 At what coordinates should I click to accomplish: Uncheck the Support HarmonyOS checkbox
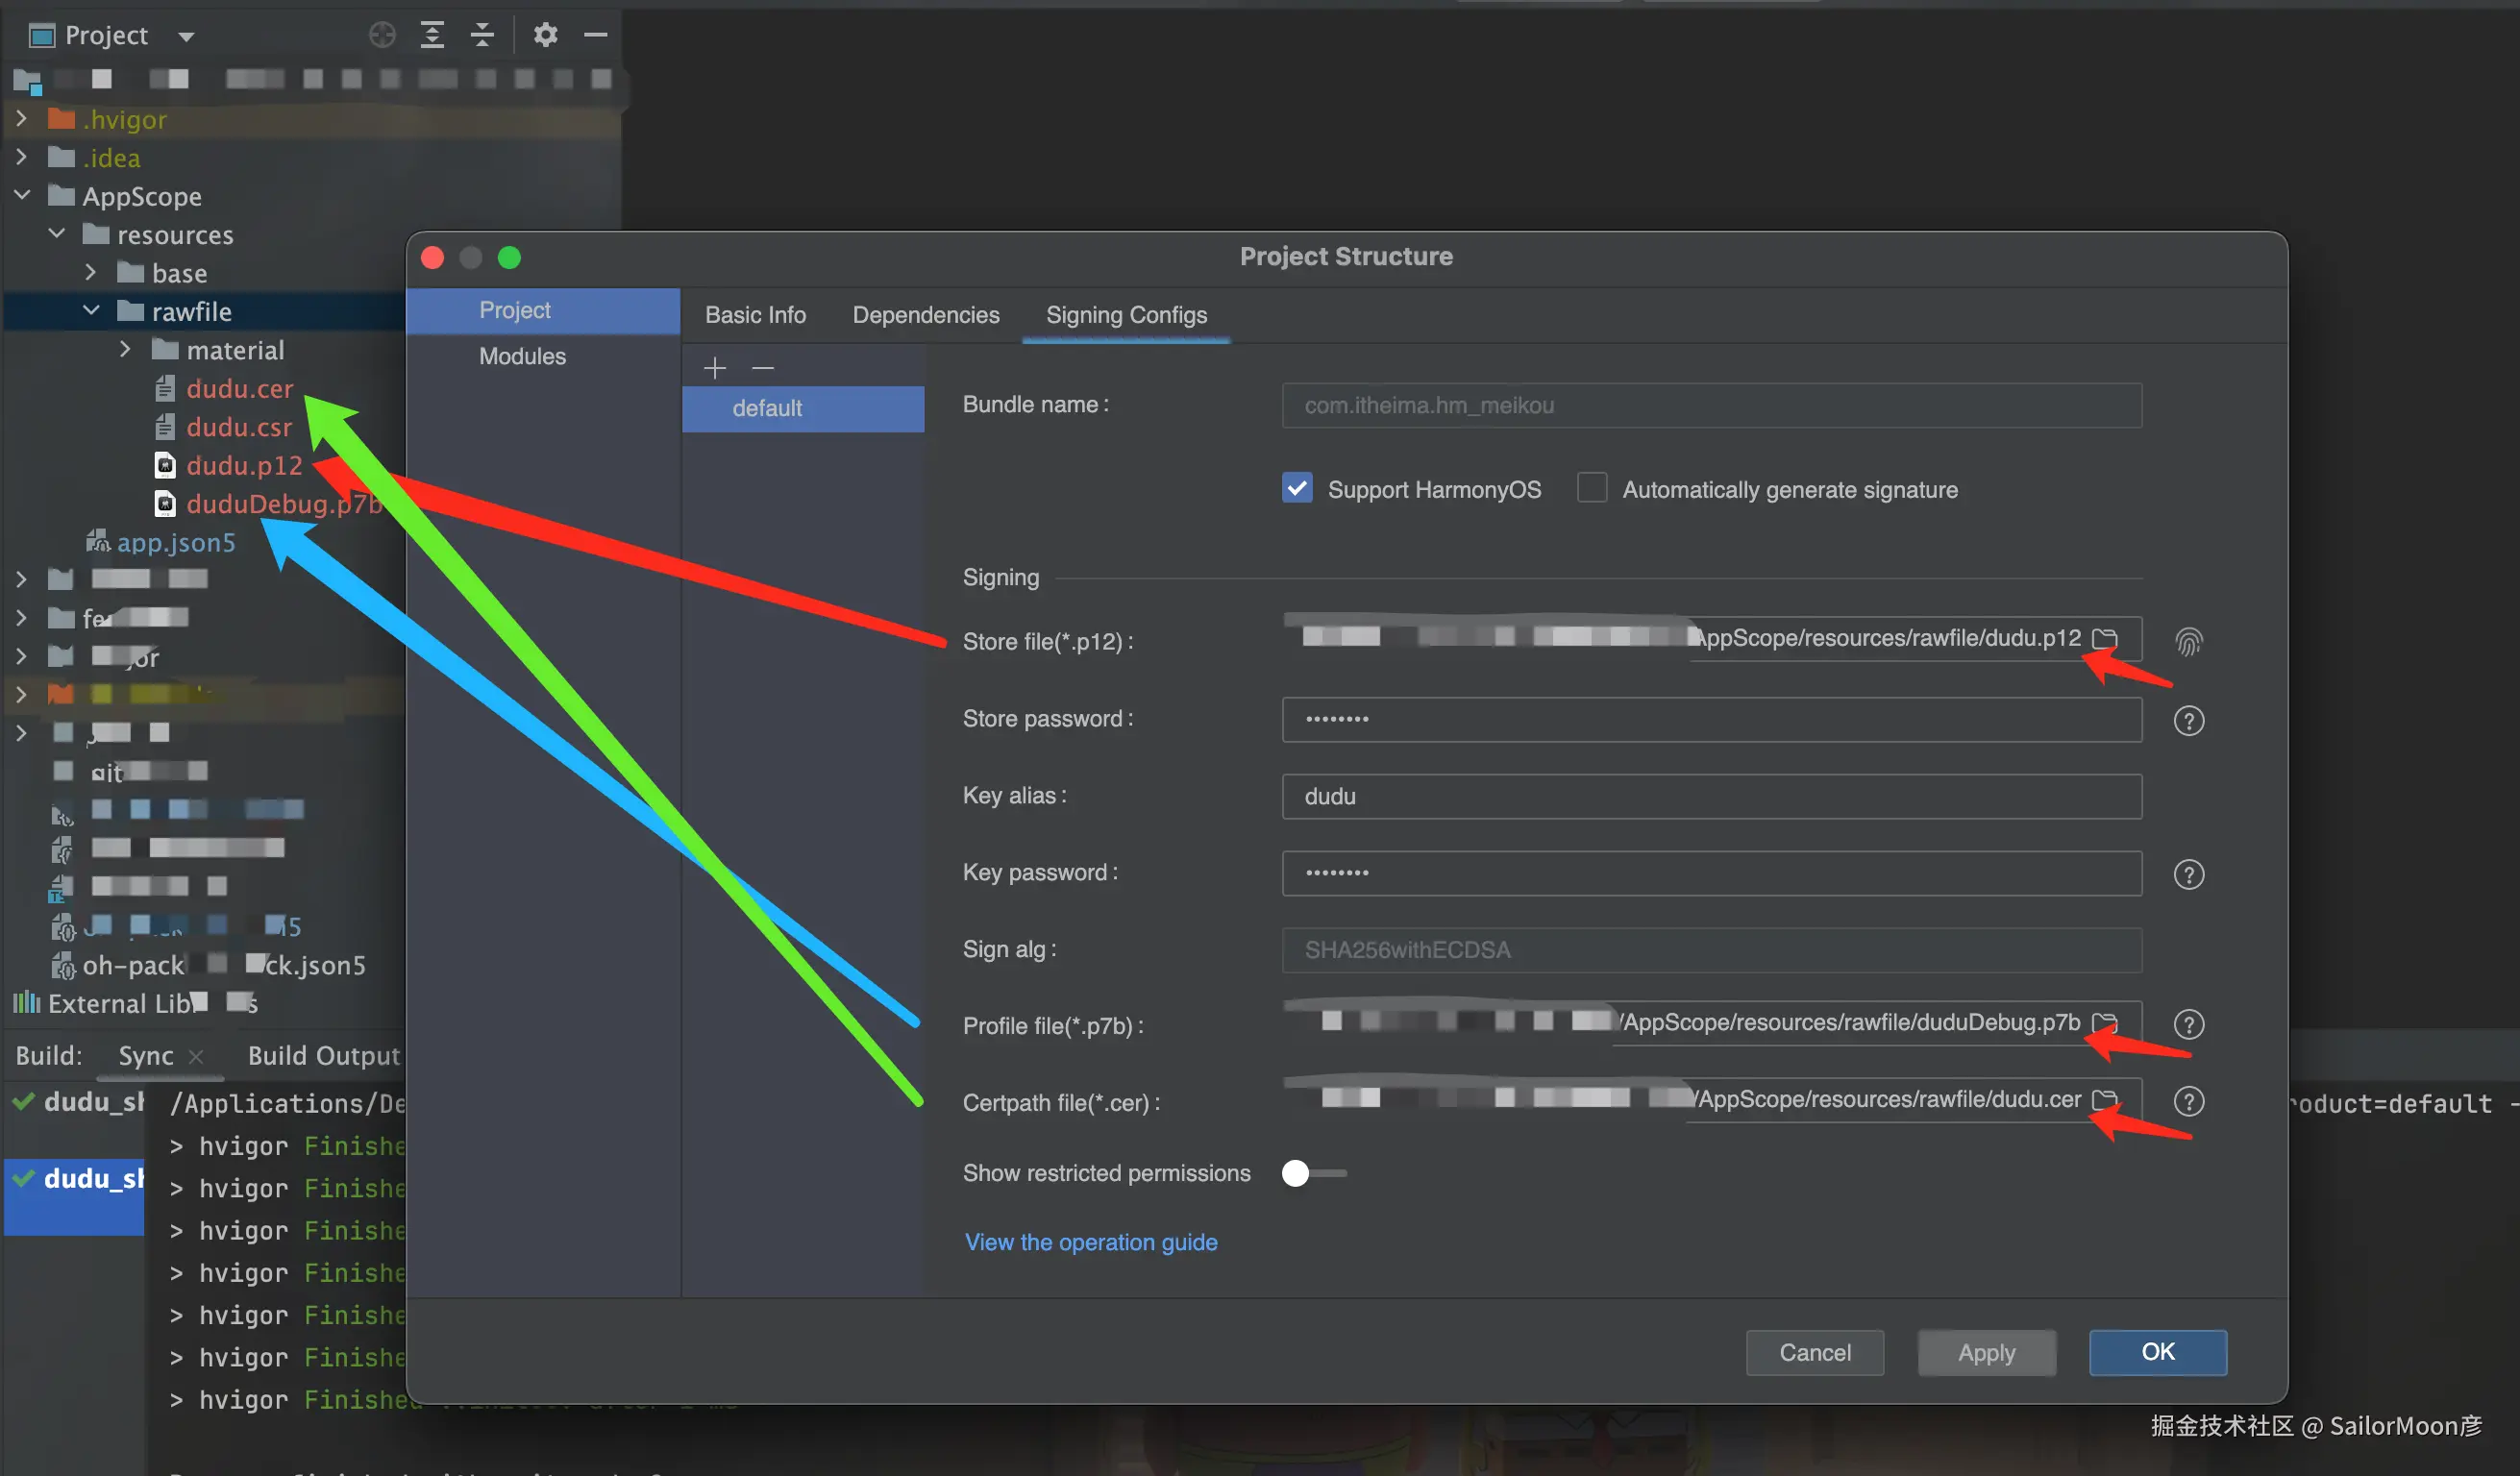point(1297,489)
